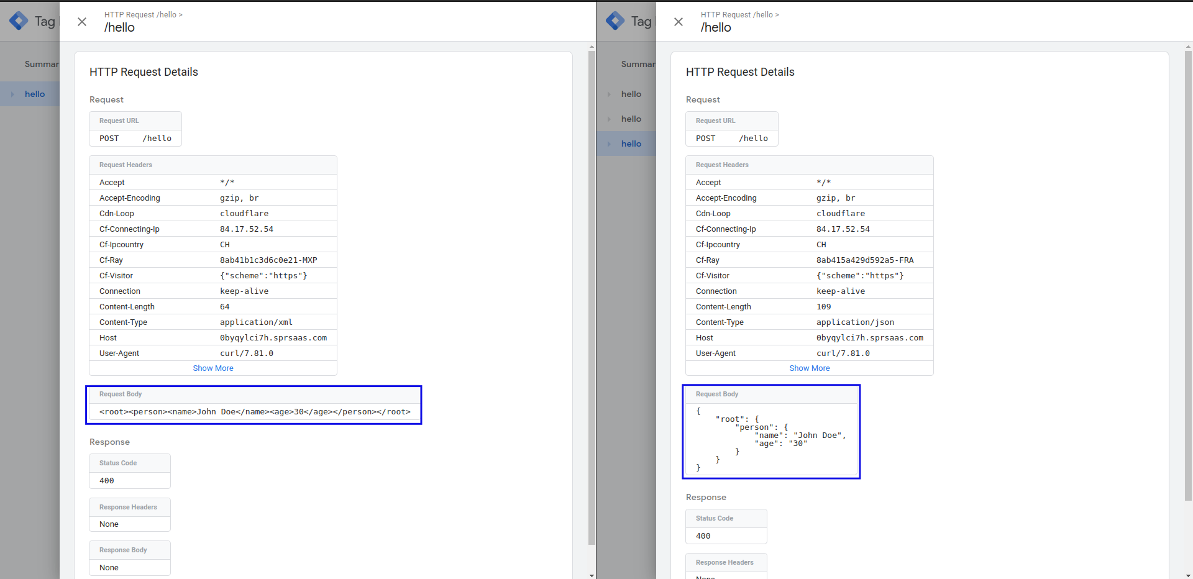Click the HTTP Request /hello breadcrumb in the right panel
The image size is (1193, 579).
[737, 14]
